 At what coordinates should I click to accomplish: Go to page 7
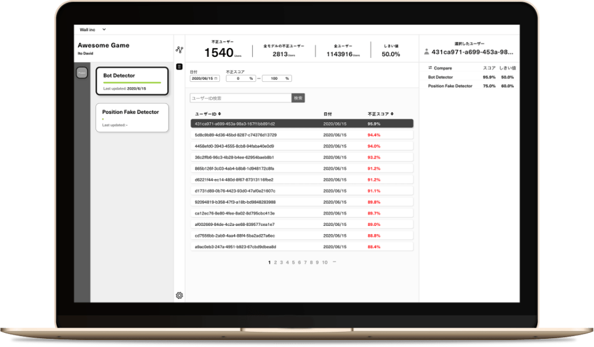point(306,262)
